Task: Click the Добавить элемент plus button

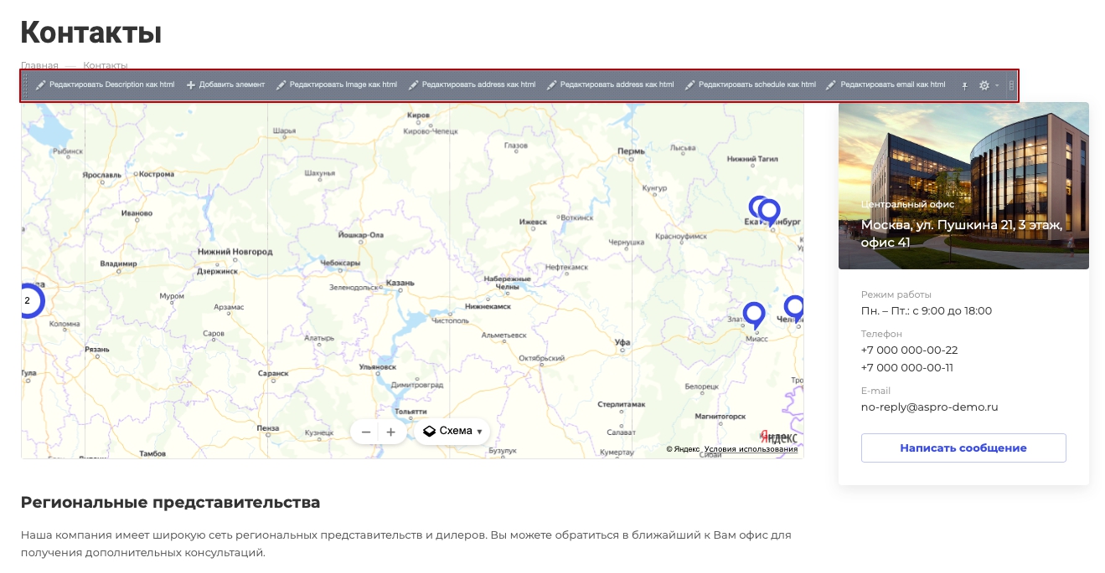Action: [x=225, y=84]
